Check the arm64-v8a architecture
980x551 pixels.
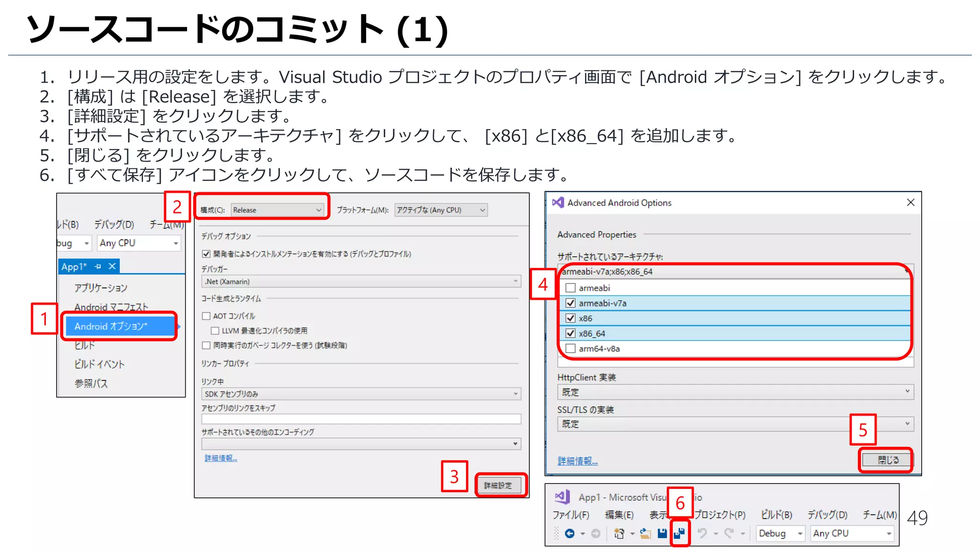tap(570, 348)
